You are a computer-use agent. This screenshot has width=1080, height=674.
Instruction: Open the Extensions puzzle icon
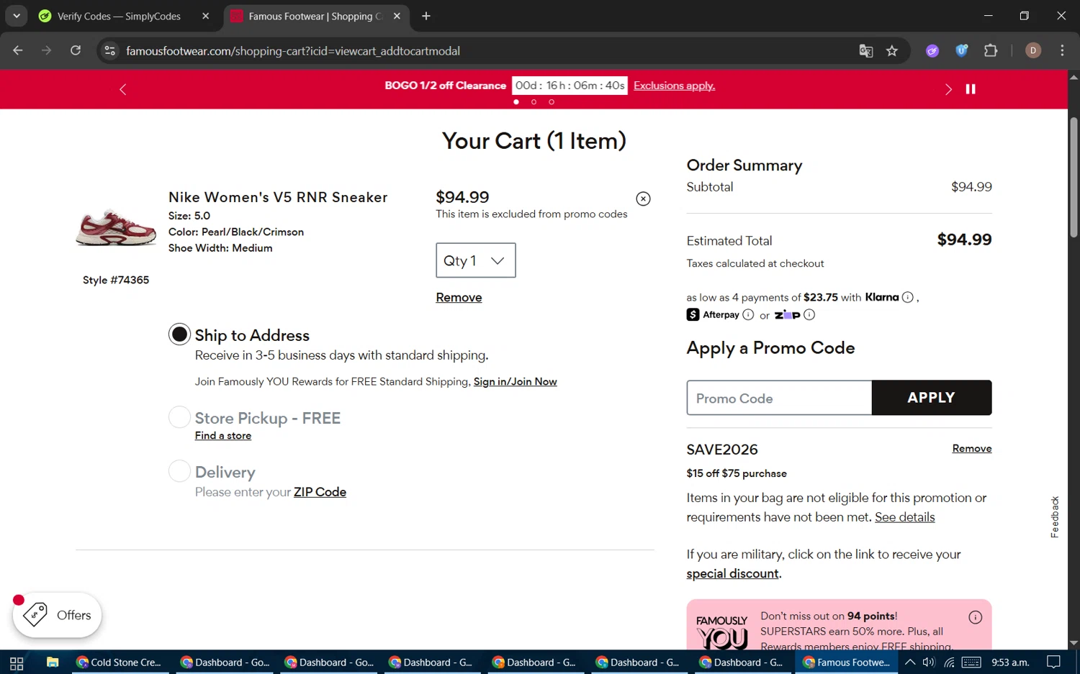(x=991, y=50)
